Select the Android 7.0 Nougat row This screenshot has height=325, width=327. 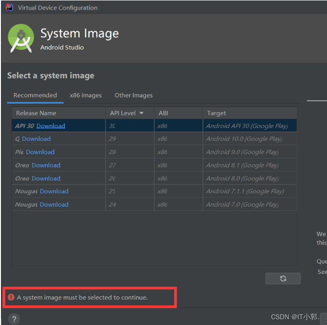[x=154, y=204]
